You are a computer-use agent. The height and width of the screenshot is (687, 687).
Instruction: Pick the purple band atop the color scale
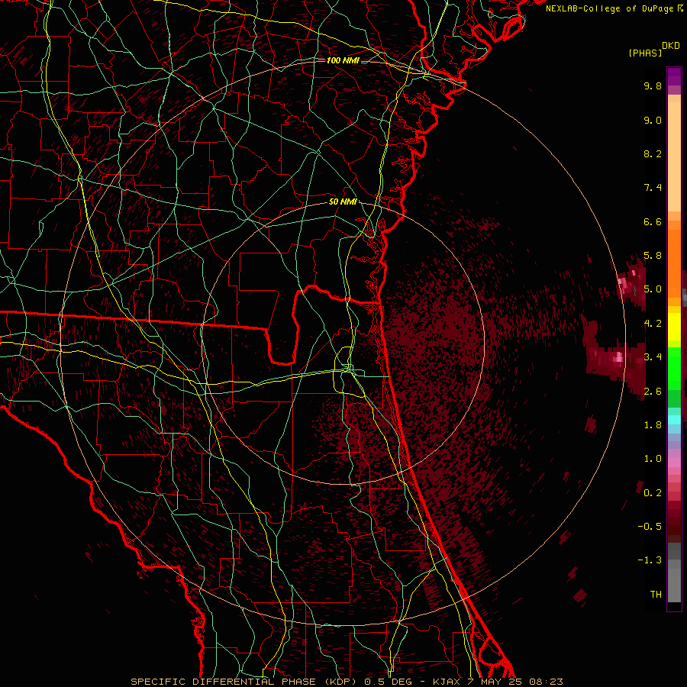click(674, 77)
